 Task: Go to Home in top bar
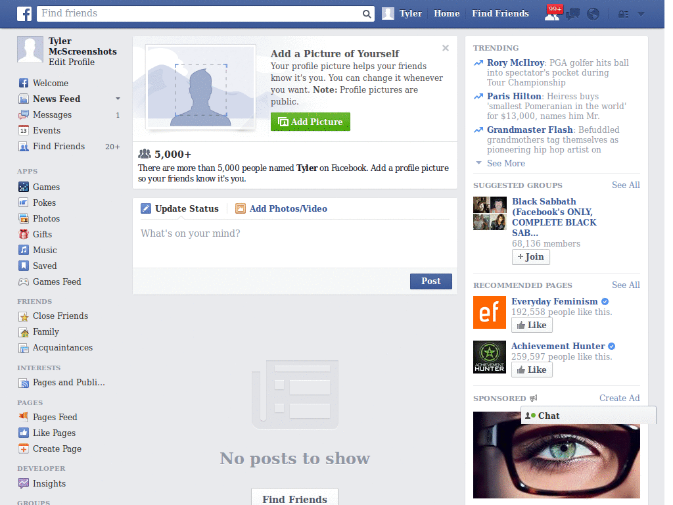tap(446, 14)
